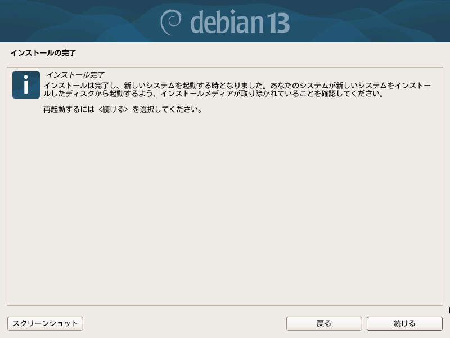Click the <続ける> text inside the message
This screenshot has width=450, height=338.
pos(113,109)
